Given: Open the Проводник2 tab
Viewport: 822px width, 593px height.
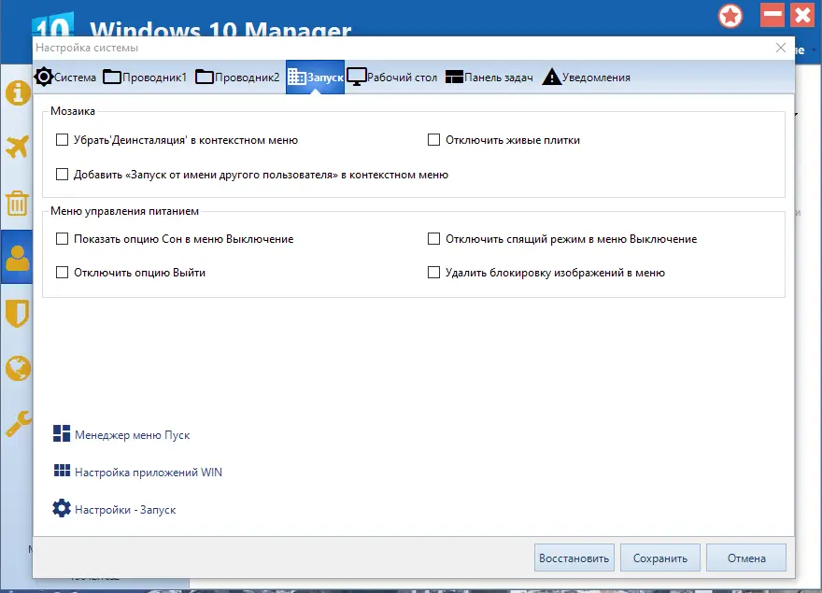Looking at the screenshot, I should click(237, 78).
